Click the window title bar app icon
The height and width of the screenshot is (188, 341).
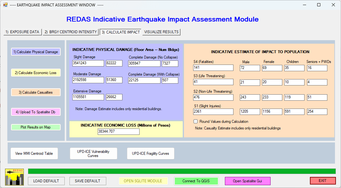coord(5,5)
